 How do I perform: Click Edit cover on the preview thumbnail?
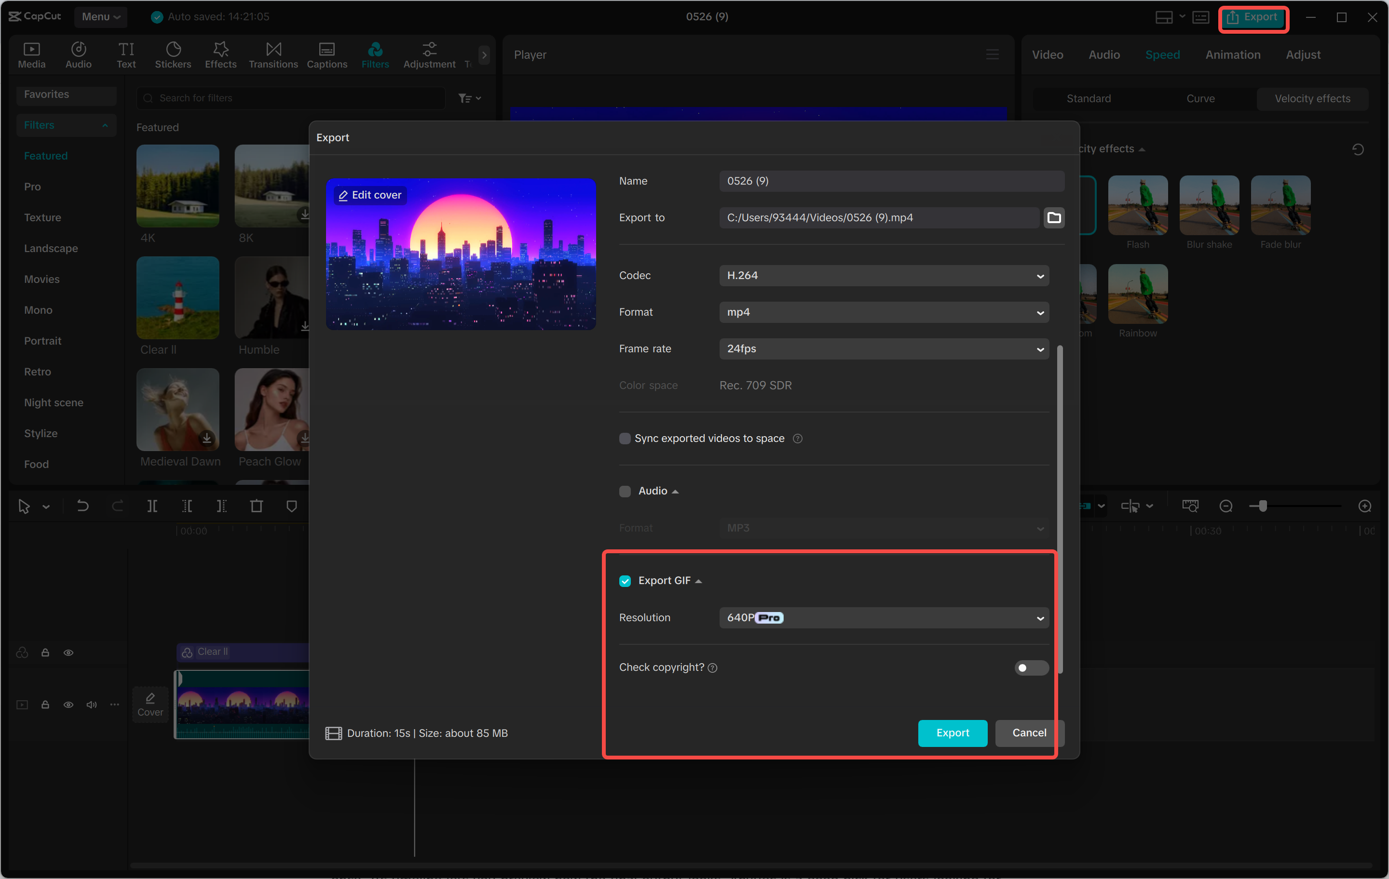(x=370, y=195)
